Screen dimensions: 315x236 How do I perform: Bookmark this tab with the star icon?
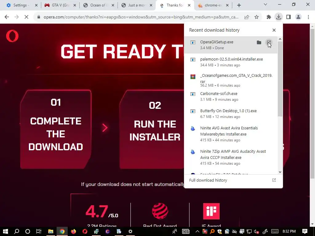point(257,17)
